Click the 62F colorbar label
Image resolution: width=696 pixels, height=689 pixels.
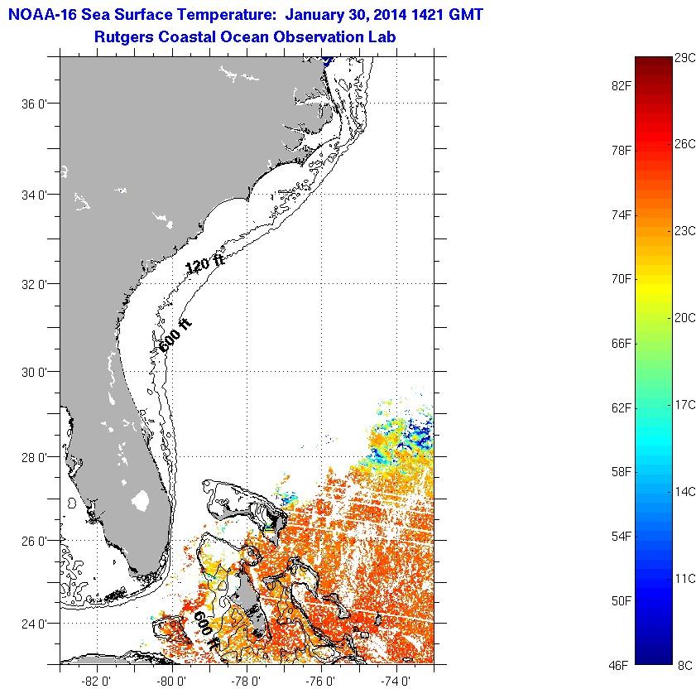[621, 407]
